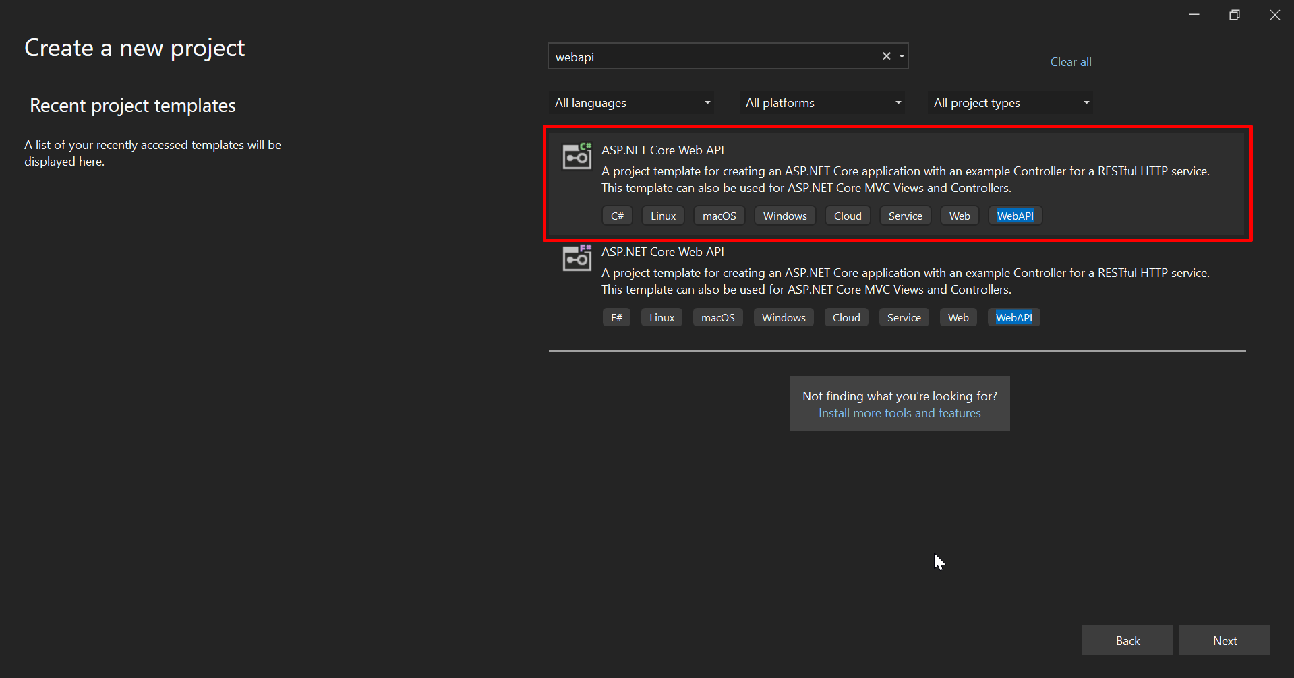Open the All platforms dropdown
Image resolution: width=1294 pixels, height=678 pixels.
821,102
